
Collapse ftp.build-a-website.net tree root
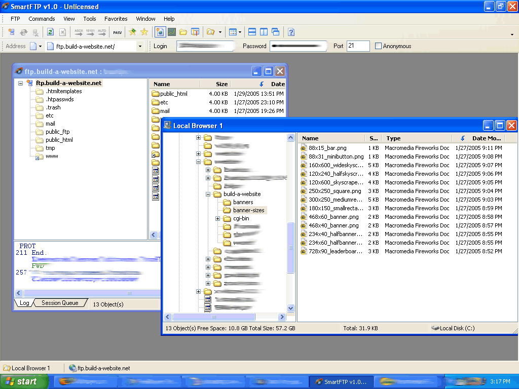coord(20,83)
